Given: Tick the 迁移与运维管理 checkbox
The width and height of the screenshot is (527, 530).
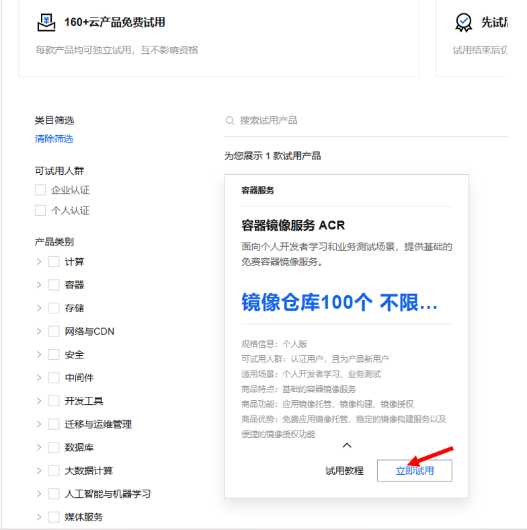Looking at the screenshot, I should pos(54,424).
